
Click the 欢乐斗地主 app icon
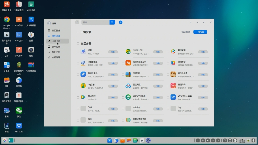(x=173, y=74)
